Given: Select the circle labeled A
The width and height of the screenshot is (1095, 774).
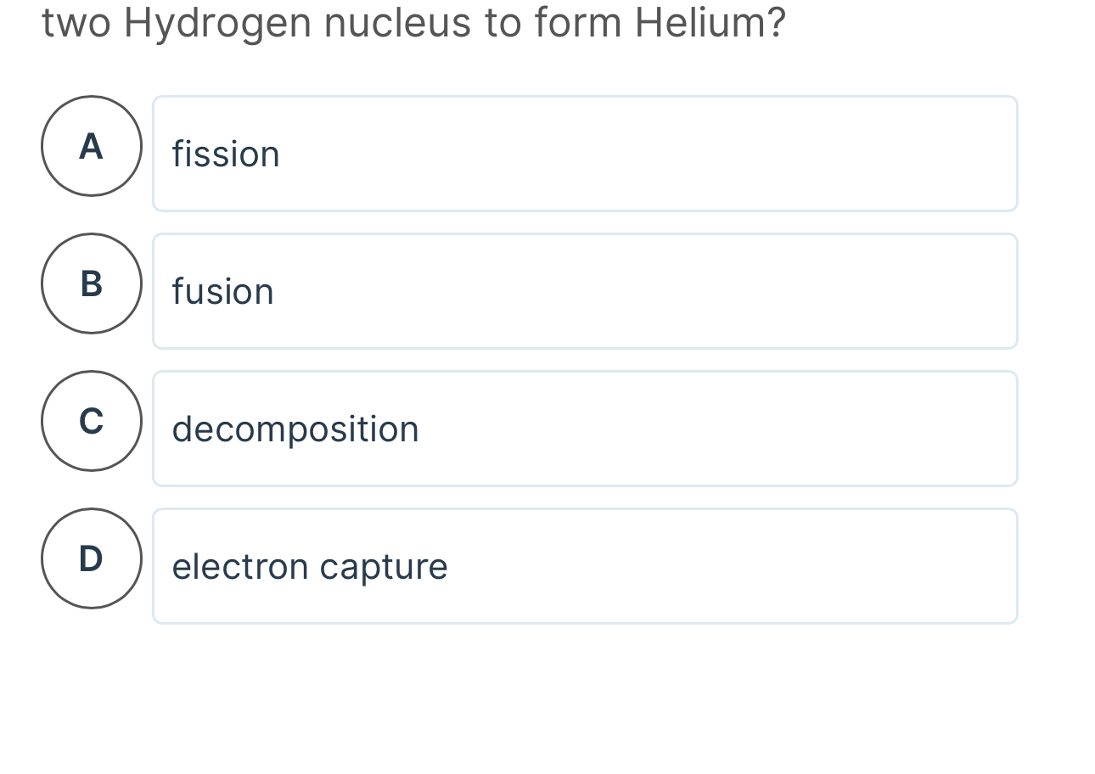Looking at the screenshot, I should point(91,146).
